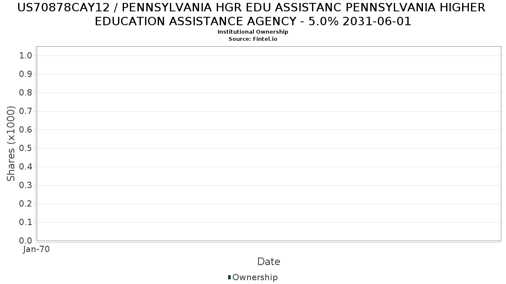
Task: Click the 0.7 y-axis tick label
Action: point(26,111)
